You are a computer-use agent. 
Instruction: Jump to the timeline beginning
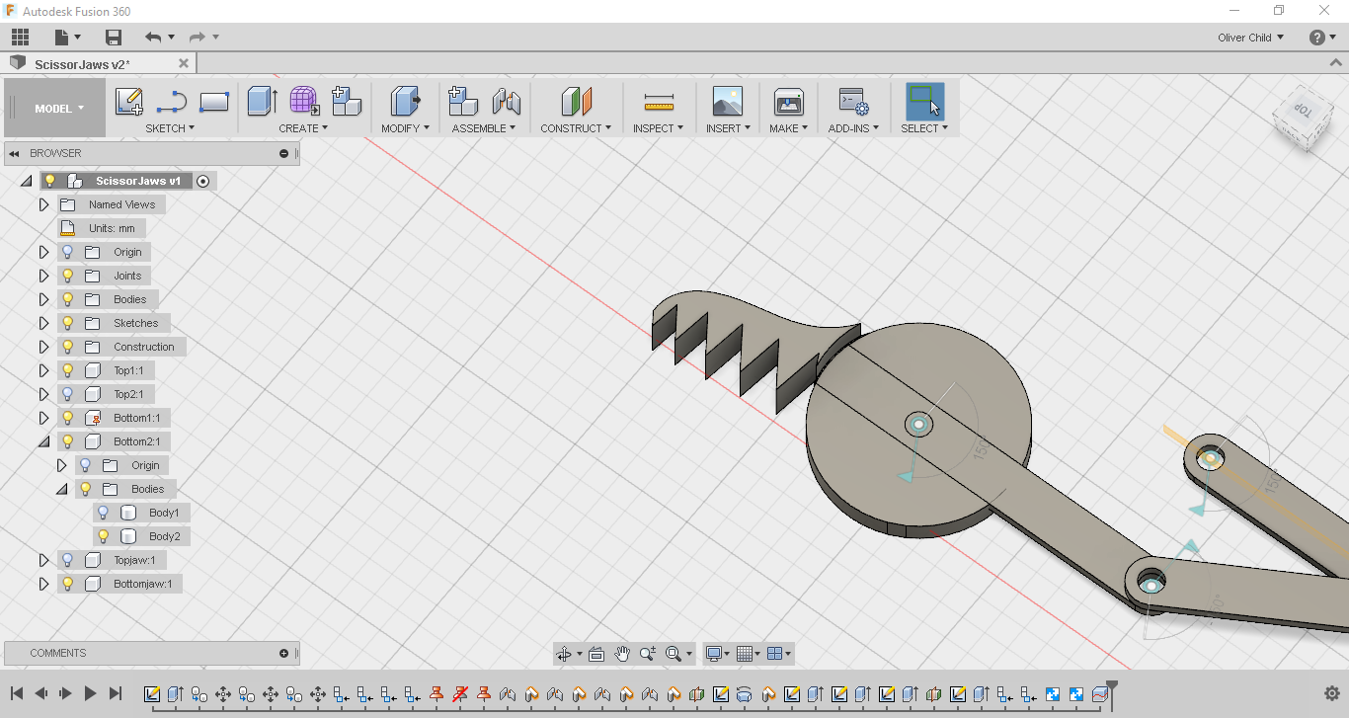coord(17,693)
